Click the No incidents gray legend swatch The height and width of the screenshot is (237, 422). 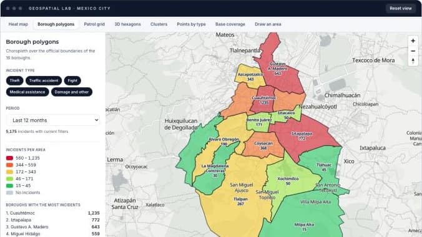tap(10, 193)
